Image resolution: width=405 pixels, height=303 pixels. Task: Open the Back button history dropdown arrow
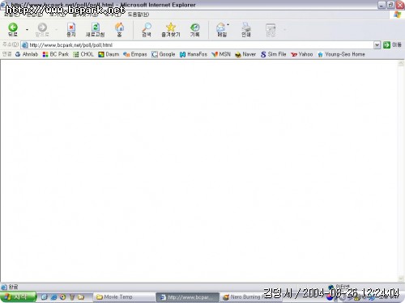[x=27, y=30]
